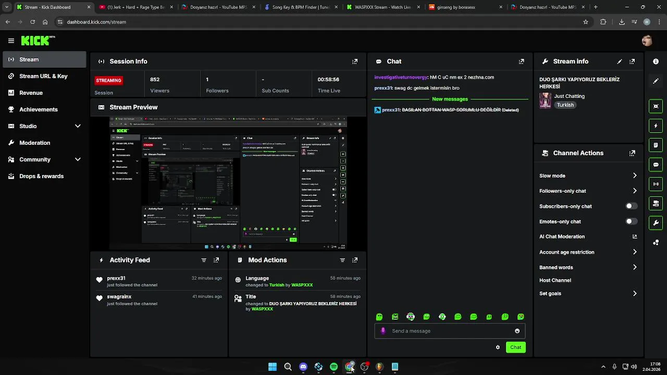Click the stream preview thumbnail
Image resolution: width=667 pixels, height=375 pixels.
pyautogui.click(x=228, y=183)
